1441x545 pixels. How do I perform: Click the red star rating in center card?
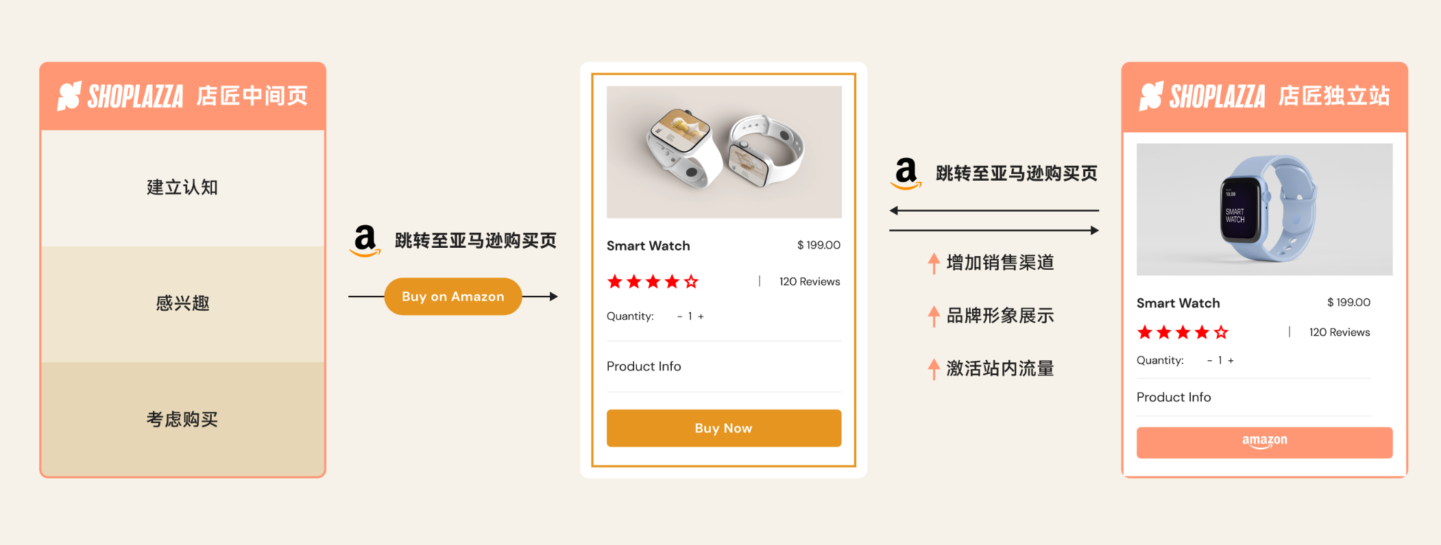(653, 281)
